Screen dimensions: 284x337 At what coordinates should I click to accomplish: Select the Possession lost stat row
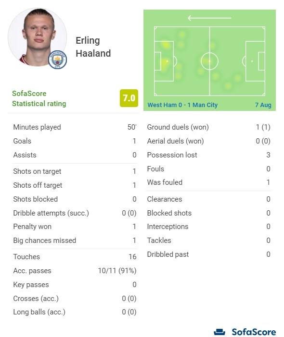pos(208,155)
